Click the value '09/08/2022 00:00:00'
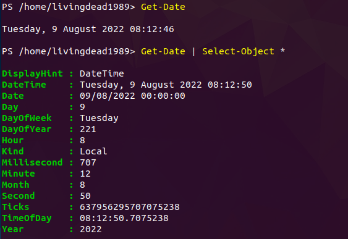The height and width of the screenshot is (239, 348). [132, 96]
